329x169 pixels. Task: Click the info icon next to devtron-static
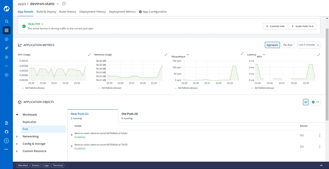[x=64, y=4]
